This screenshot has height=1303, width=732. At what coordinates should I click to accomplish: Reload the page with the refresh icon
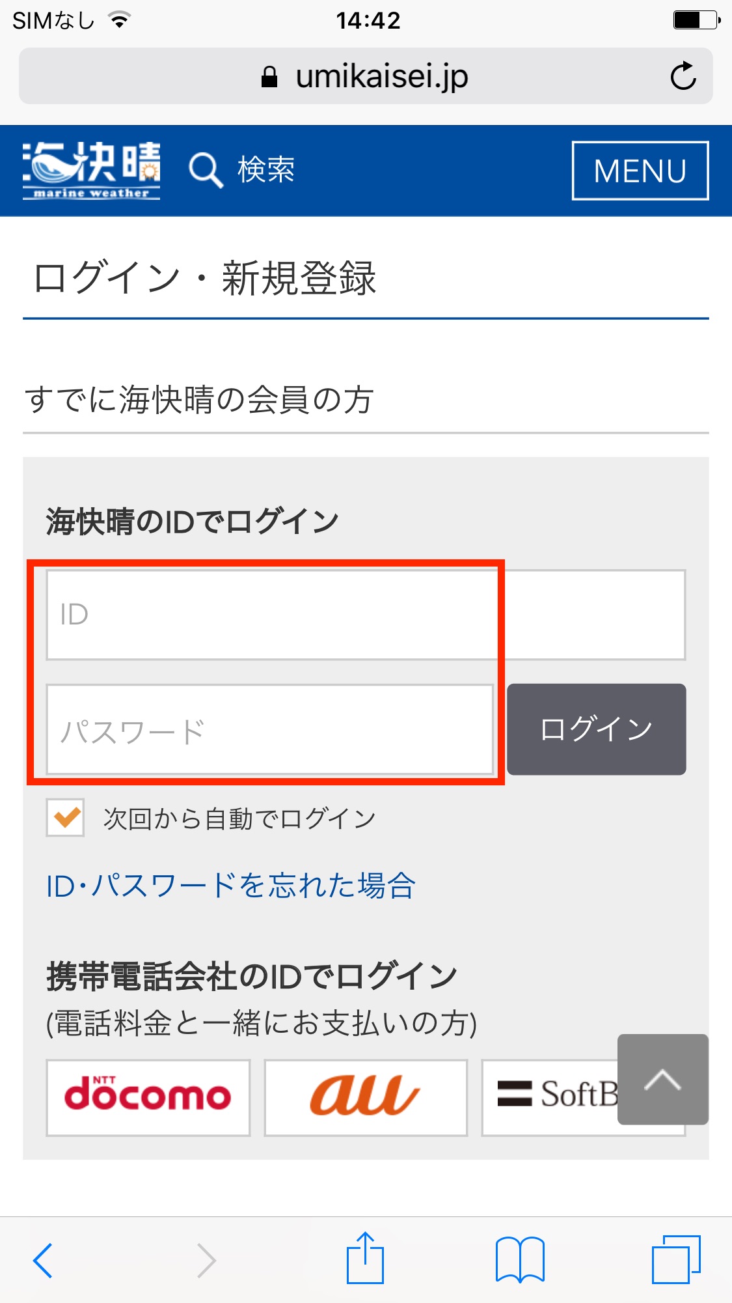[x=683, y=76]
